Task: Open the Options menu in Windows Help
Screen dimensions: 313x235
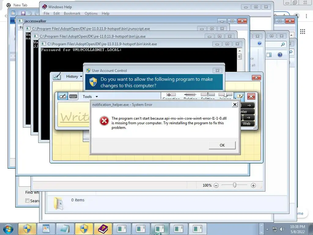Action: [91, 13]
